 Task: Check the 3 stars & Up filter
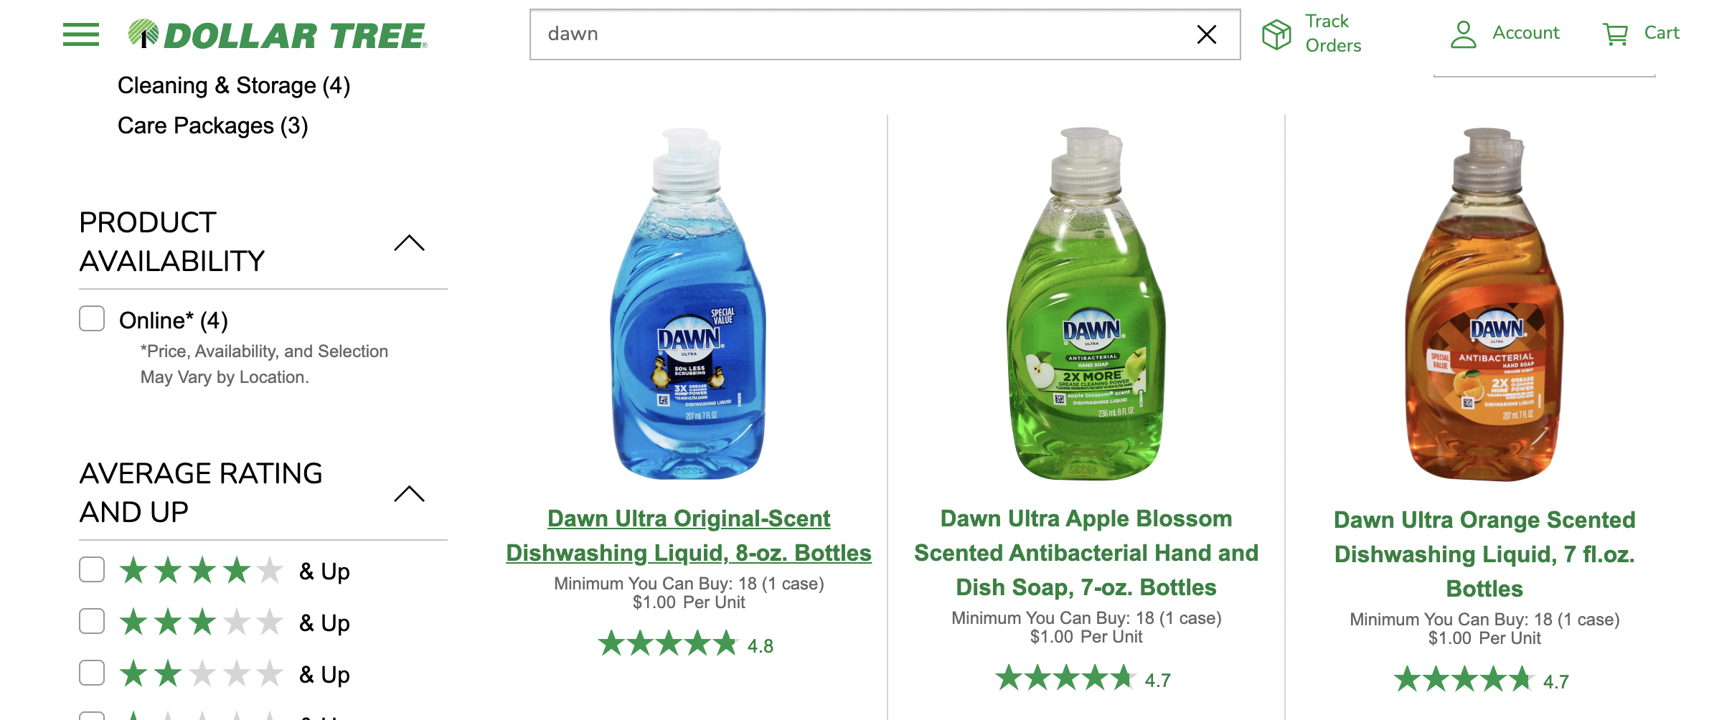tap(92, 621)
